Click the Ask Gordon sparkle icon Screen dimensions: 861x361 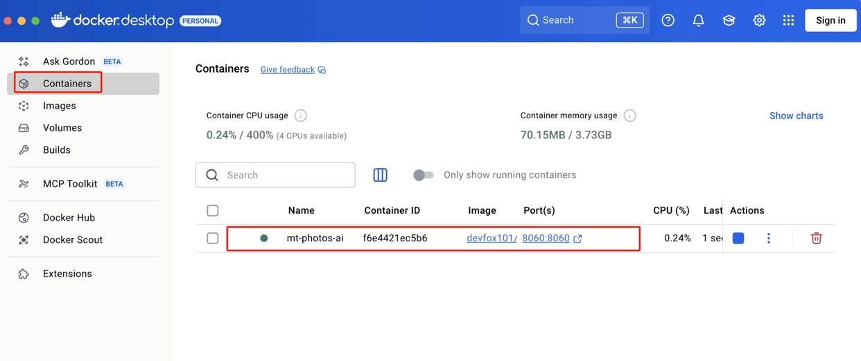[x=24, y=62]
